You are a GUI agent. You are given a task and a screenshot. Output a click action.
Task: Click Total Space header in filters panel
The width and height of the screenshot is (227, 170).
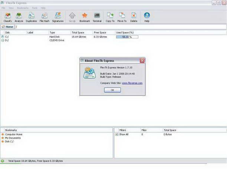point(170,130)
